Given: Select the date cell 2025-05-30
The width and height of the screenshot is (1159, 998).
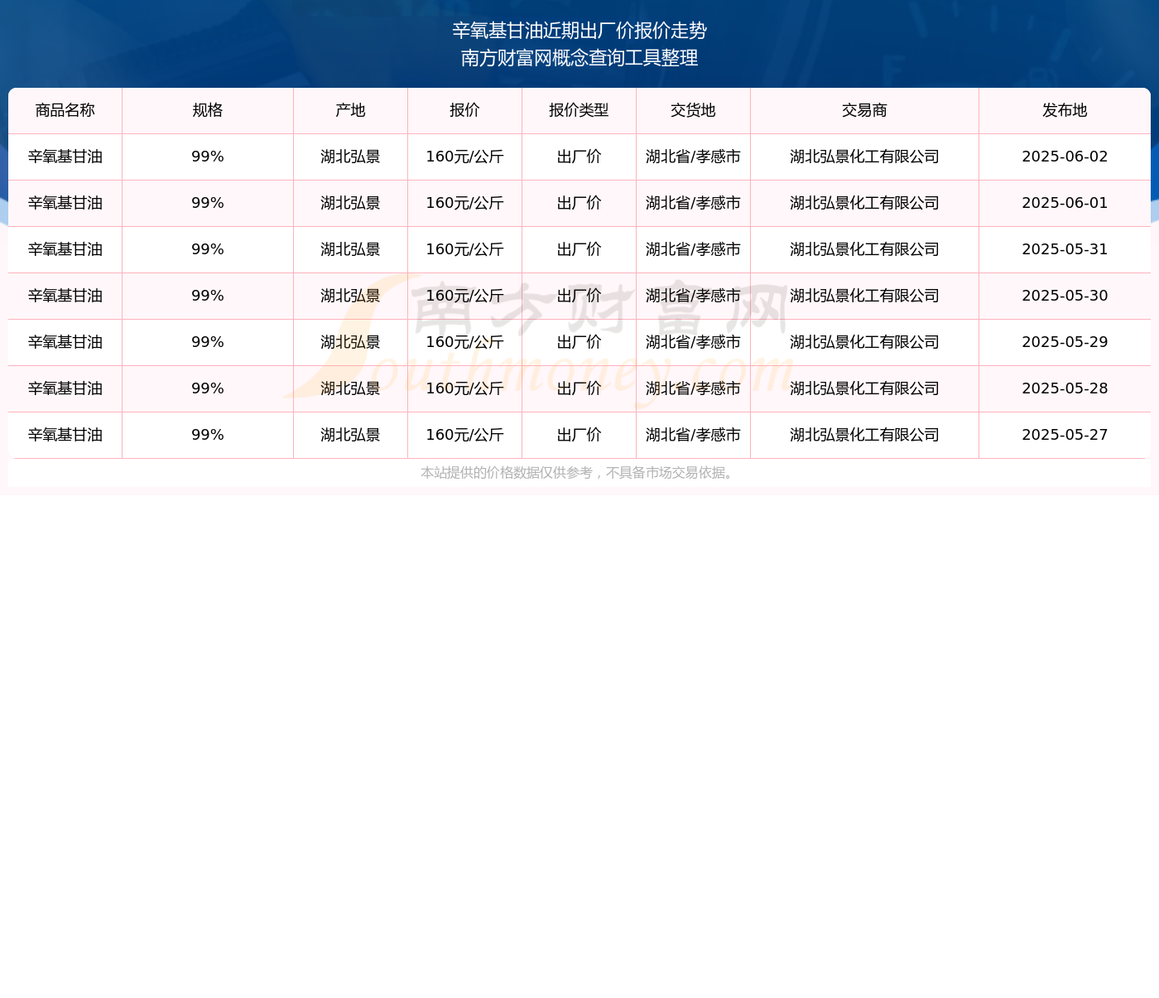Looking at the screenshot, I should [x=1065, y=297].
